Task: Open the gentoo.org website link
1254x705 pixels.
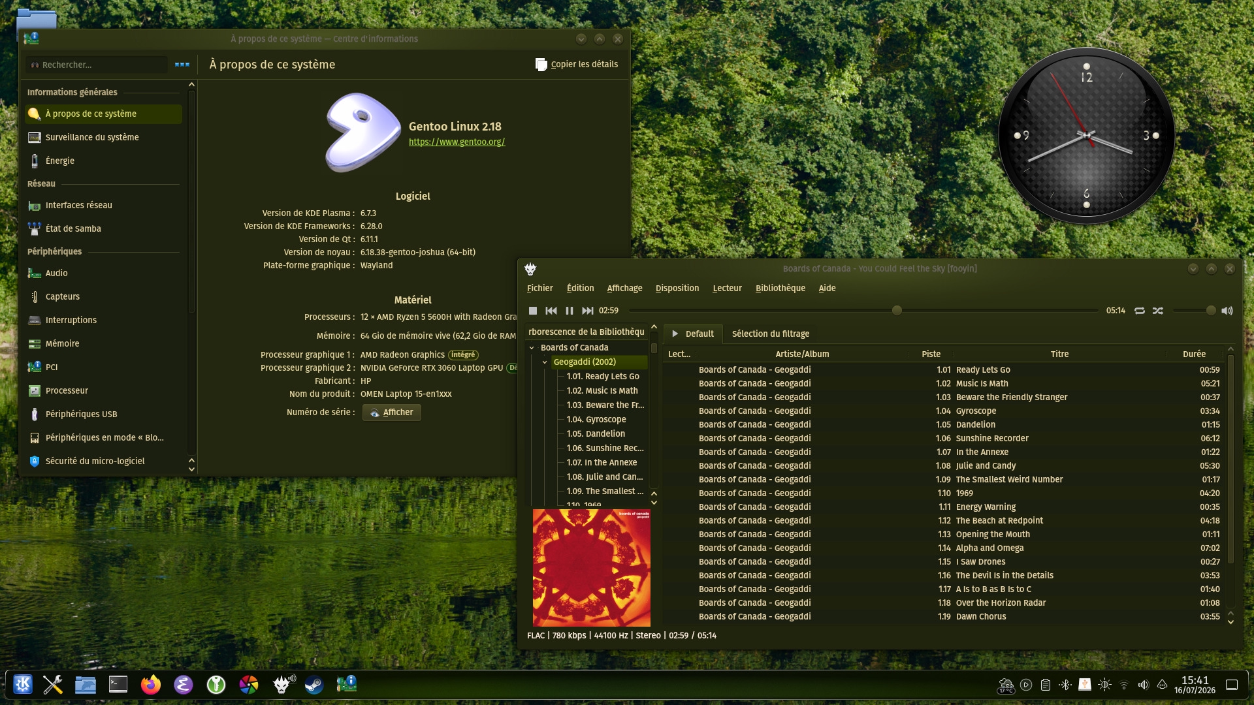Action: 457,142
